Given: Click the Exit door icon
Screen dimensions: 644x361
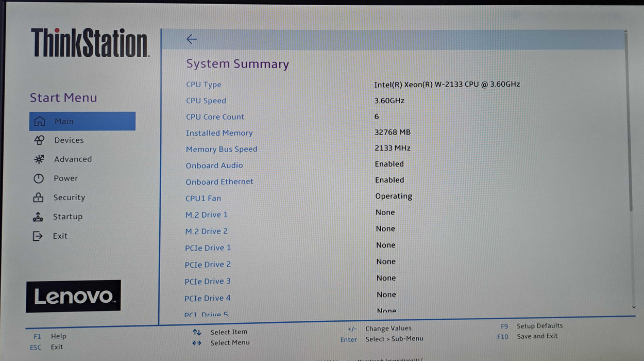Looking at the screenshot, I should tap(38, 236).
